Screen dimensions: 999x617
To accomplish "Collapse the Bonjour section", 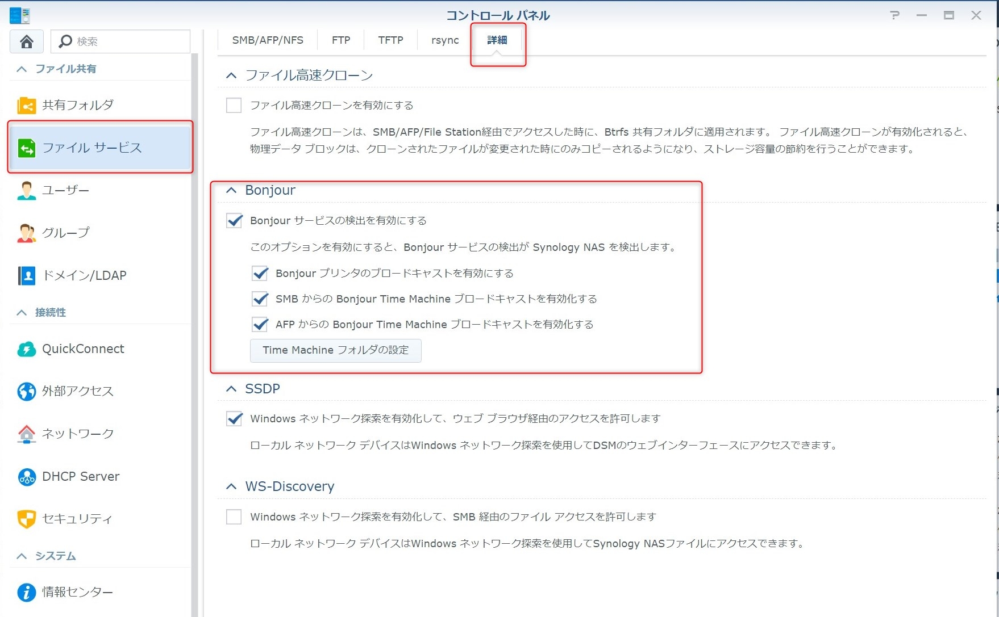I will coord(231,191).
